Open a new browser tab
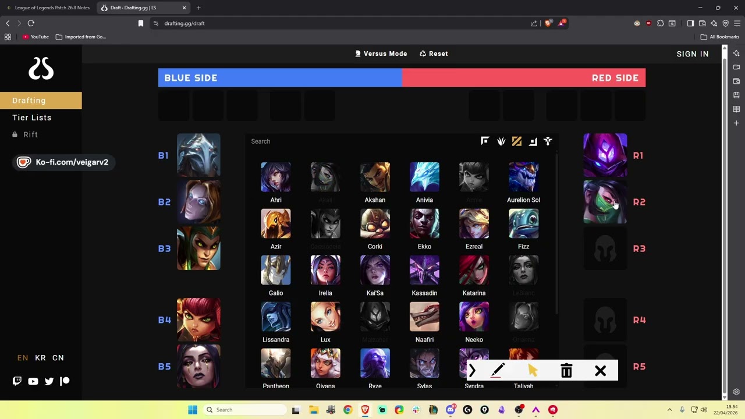 point(198,8)
